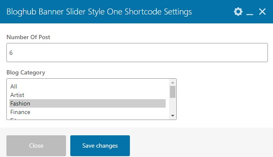Click the empty footer area beside Save changes
This screenshot has height=157, width=273.
[200, 146]
